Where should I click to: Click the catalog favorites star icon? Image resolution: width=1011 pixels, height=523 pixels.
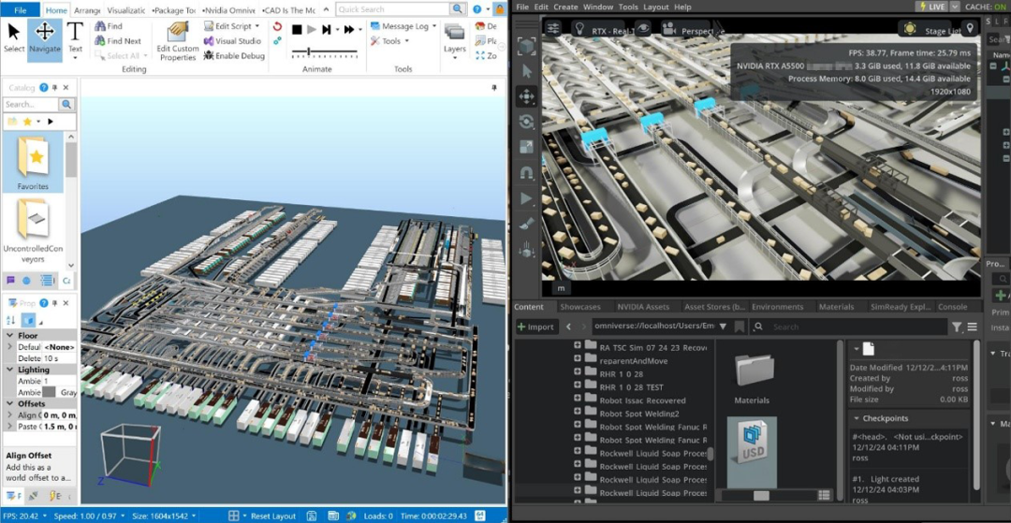pyautogui.click(x=27, y=121)
